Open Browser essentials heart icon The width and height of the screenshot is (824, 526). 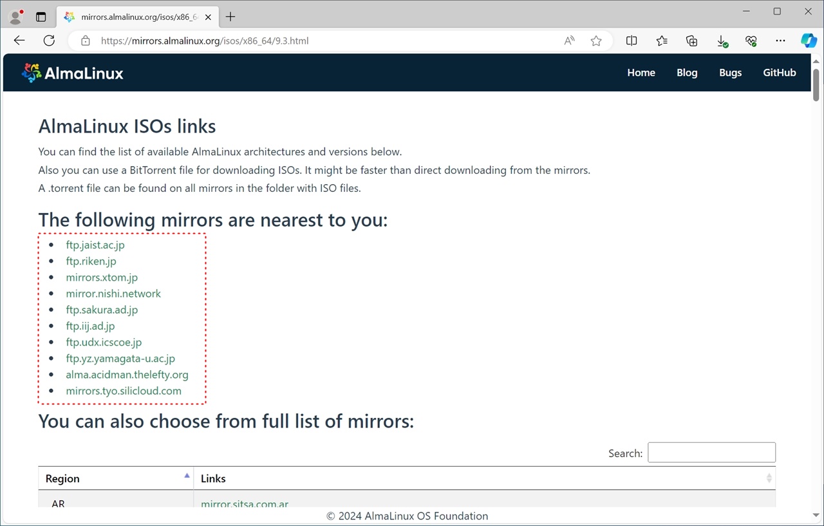(751, 41)
